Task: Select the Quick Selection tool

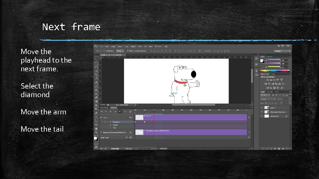Action: click(96, 71)
